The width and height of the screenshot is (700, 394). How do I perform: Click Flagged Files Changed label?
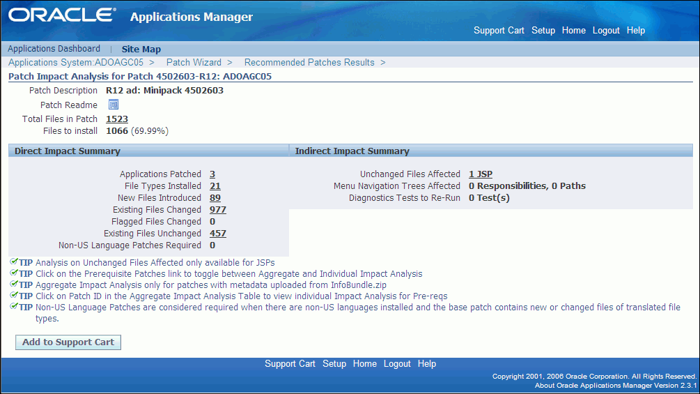coord(156,222)
